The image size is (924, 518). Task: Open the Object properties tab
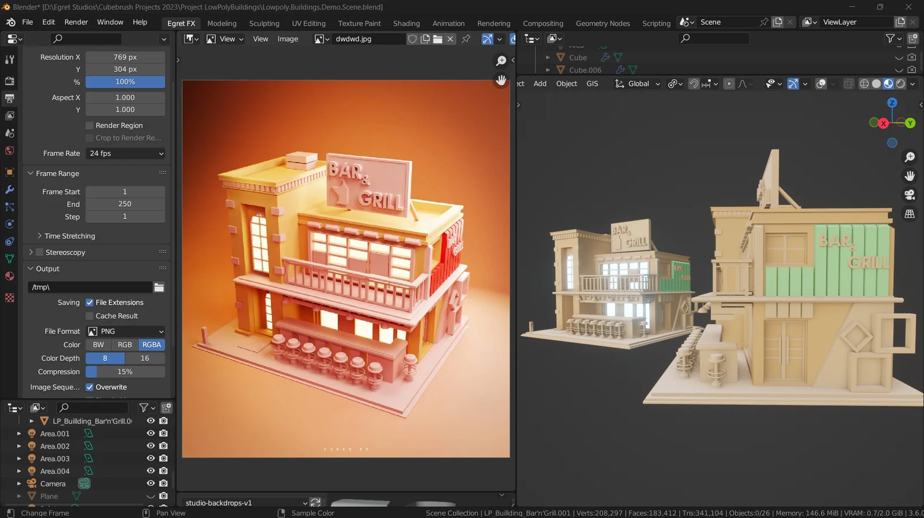[x=9, y=172]
